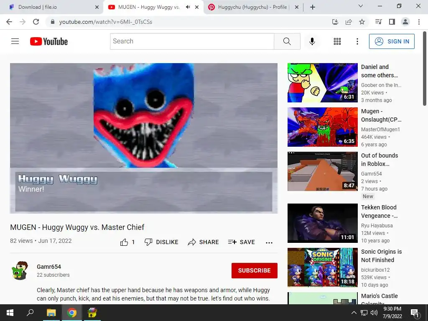This screenshot has height=321, width=428.
Task: Open 'Sonic Origins is Not Finished' title
Action: click(381, 256)
